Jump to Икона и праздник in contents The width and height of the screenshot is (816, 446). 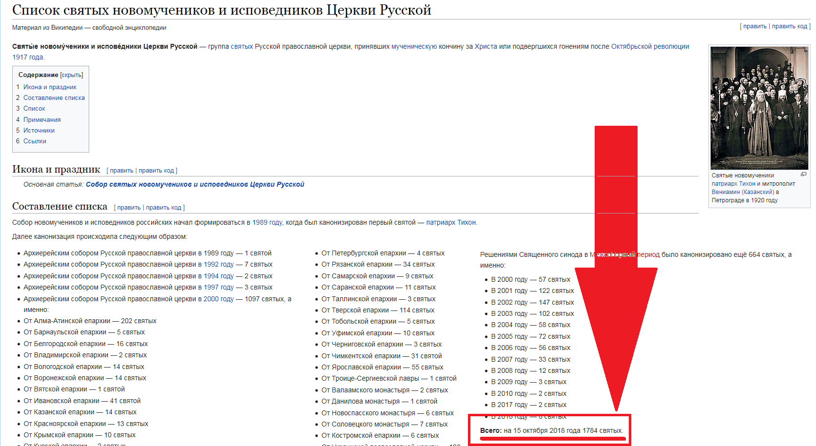pos(50,87)
